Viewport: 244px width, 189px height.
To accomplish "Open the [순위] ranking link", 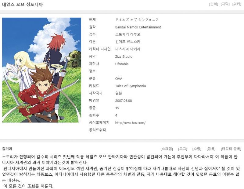I will click(213, 4).
